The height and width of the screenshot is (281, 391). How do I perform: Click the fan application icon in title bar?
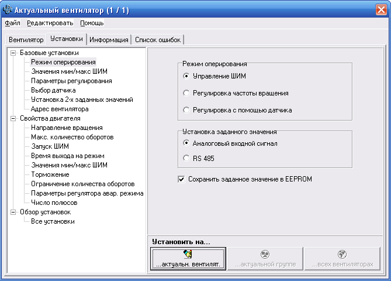click(7, 10)
